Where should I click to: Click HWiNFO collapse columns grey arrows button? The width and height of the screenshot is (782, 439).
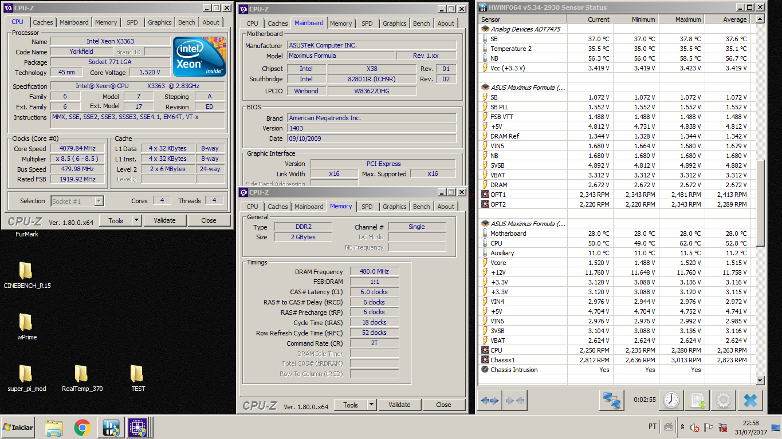pos(514,401)
